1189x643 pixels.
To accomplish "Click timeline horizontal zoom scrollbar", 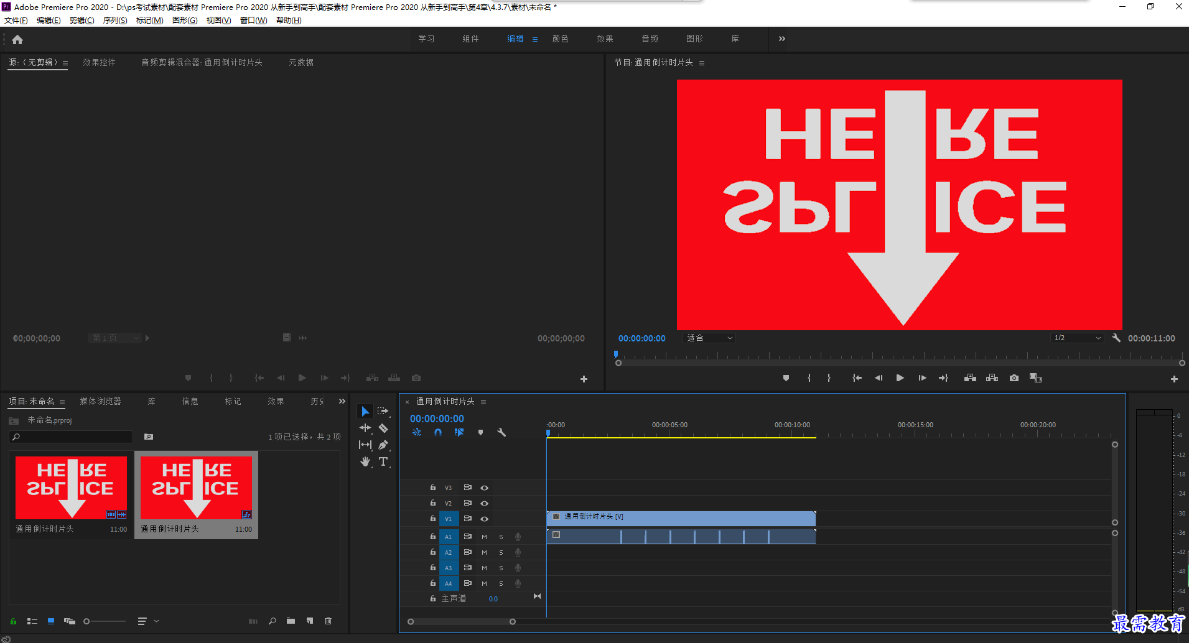I will pos(461,621).
